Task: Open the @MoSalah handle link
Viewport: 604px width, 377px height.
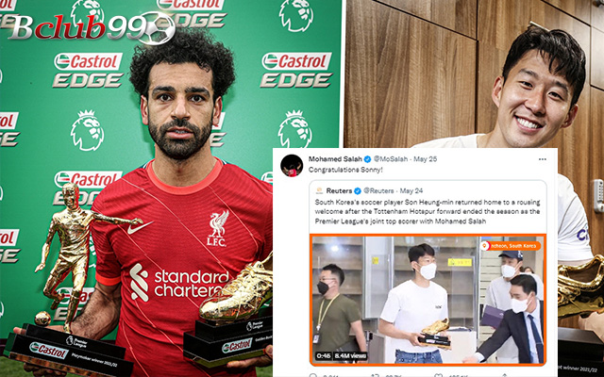Action: [x=390, y=159]
